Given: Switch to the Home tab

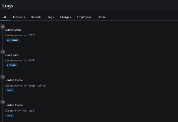Looking at the screenshot, I should 102,17.
